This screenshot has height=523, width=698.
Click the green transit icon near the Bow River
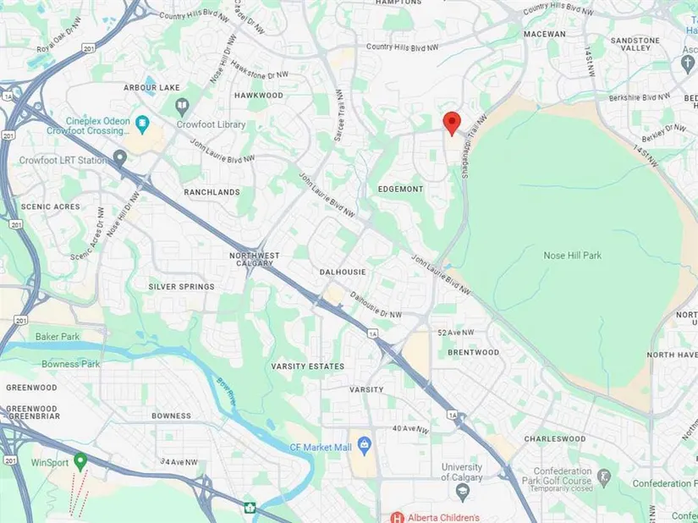(x=250, y=507)
